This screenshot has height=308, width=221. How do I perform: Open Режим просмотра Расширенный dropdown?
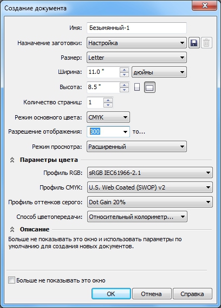pos(136,147)
